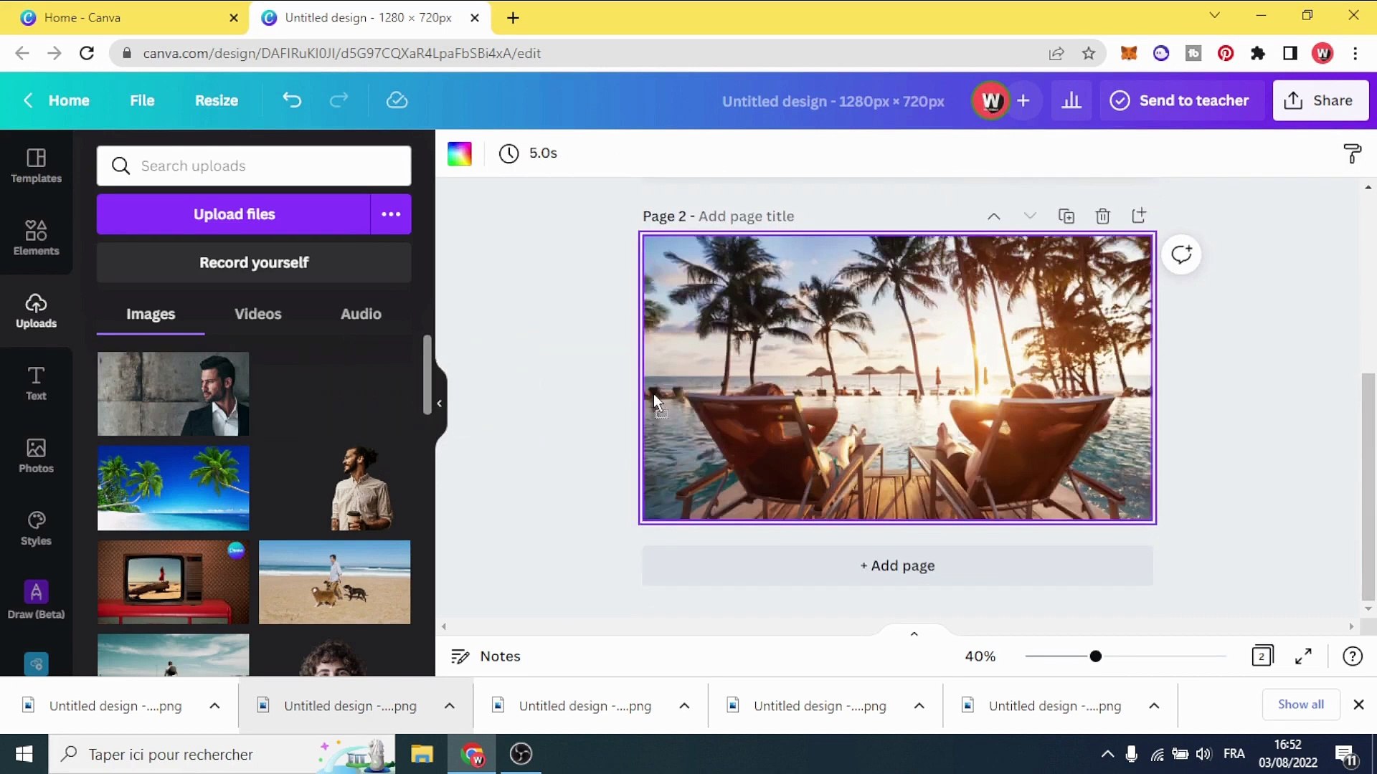Expand options for the first downloaded png
Image resolution: width=1377 pixels, height=774 pixels.
tap(214, 706)
